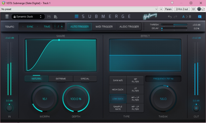Image resolution: width=206 pixels, height=123 pixels.
Task: Click the input meter -0.40 dB reading
Action: pyautogui.click(x=10, y=38)
